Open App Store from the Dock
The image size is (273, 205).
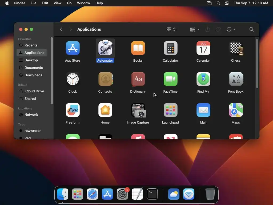107,194
